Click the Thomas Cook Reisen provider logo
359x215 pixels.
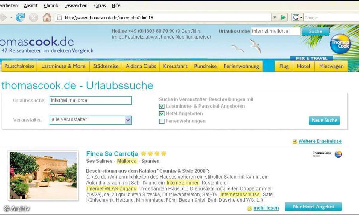(327, 154)
